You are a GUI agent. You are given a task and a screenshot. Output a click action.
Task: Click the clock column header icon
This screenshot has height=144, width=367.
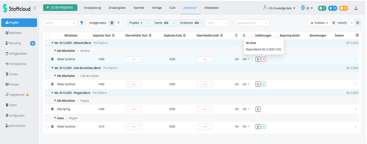tap(236, 35)
